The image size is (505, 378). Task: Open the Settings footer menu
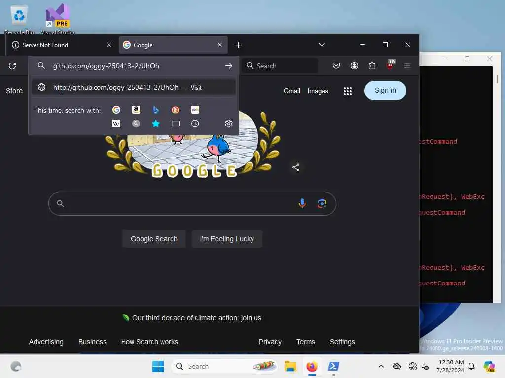342,342
